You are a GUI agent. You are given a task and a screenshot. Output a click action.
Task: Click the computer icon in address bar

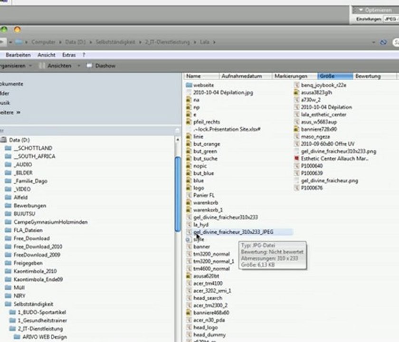tap(19, 42)
